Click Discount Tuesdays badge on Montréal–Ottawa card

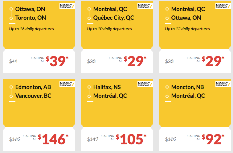point(223,6)
